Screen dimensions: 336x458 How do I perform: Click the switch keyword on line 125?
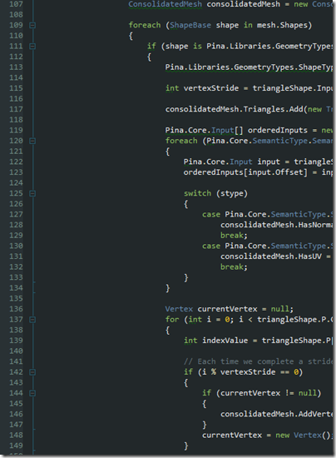coord(197,193)
